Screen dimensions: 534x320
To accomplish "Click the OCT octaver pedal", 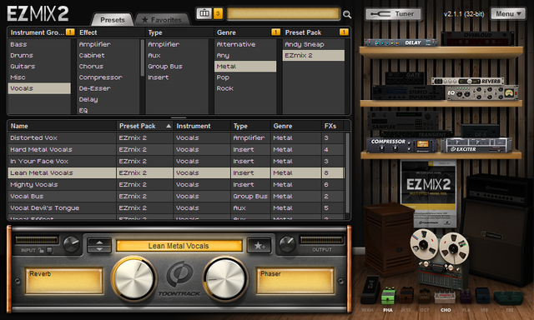I will (425, 296).
